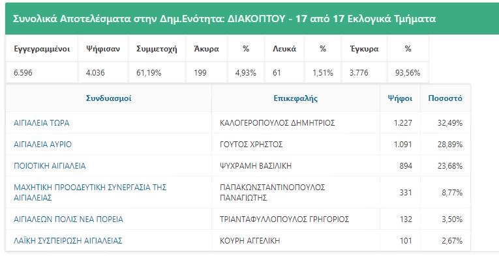Sort by the Επικεφαλής column header
Screen dimensions: 499x267
[295, 98]
